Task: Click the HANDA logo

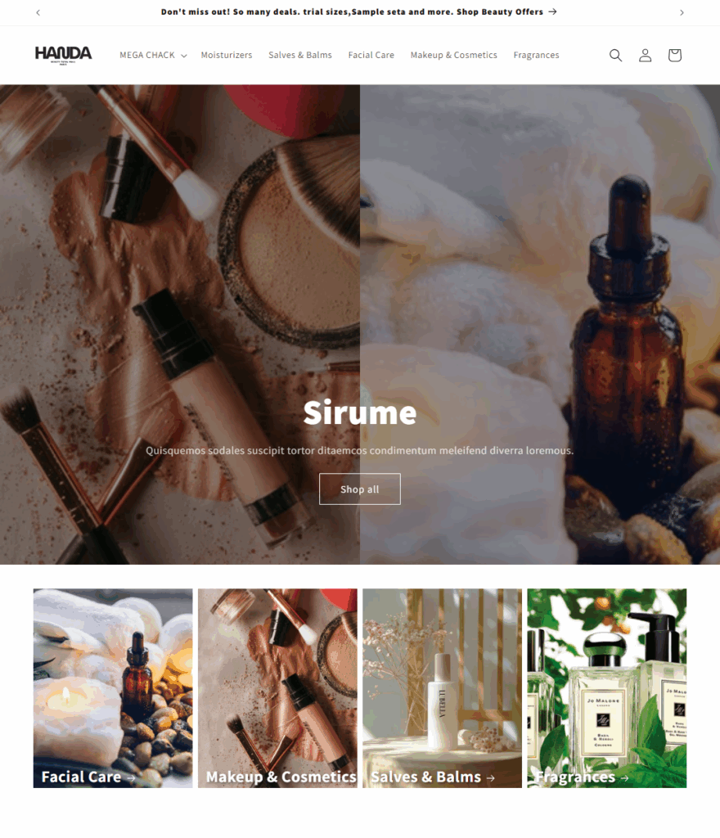Action: [x=64, y=55]
